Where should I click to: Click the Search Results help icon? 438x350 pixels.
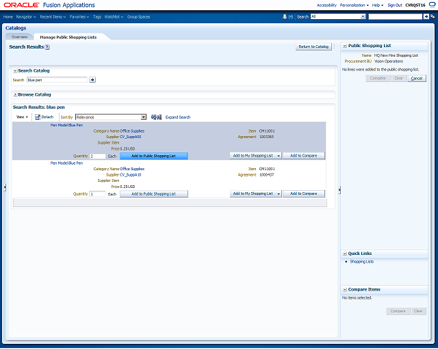click(47, 47)
